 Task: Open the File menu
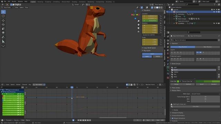[x=5, y=1]
